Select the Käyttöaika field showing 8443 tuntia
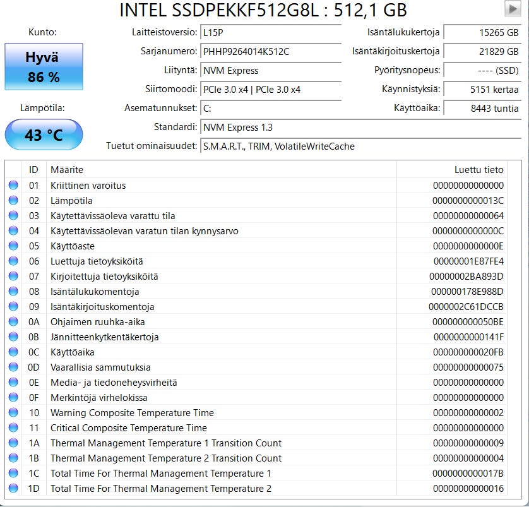Screen dimensions: 529x507 pos(483,109)
